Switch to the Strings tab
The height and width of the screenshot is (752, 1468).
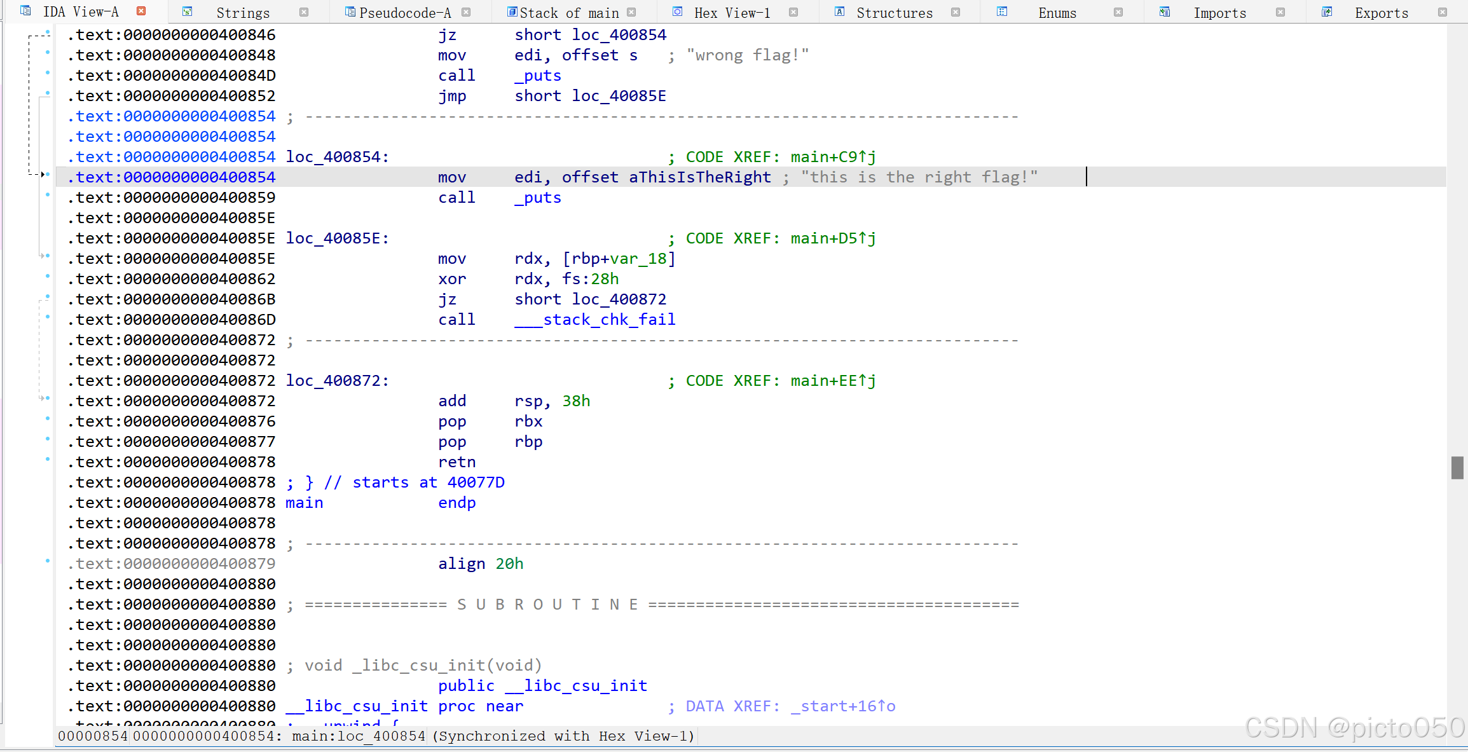click(243, 11)
